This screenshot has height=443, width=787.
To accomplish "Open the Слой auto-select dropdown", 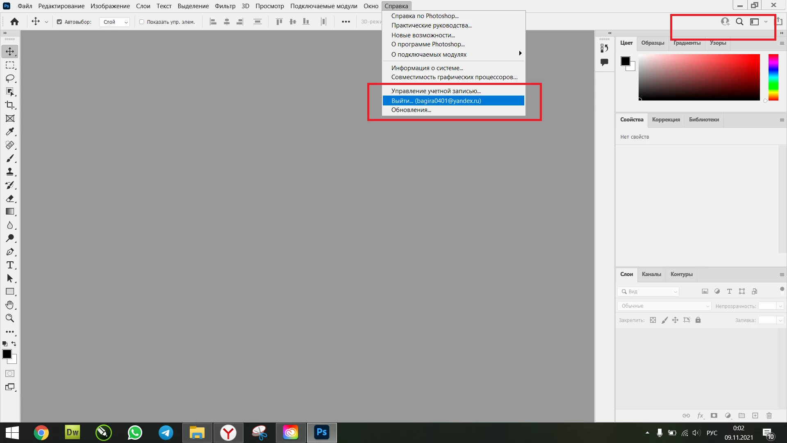I will [115, 22].
